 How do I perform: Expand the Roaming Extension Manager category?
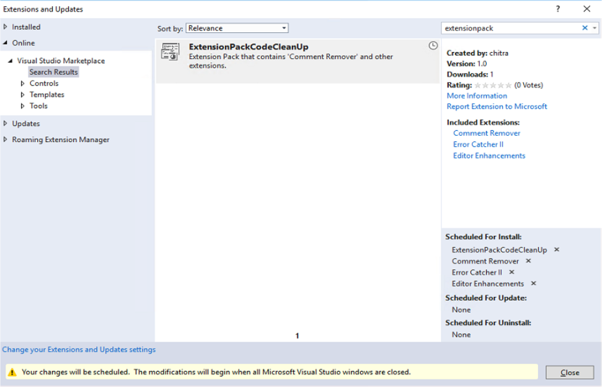[6, 140]
